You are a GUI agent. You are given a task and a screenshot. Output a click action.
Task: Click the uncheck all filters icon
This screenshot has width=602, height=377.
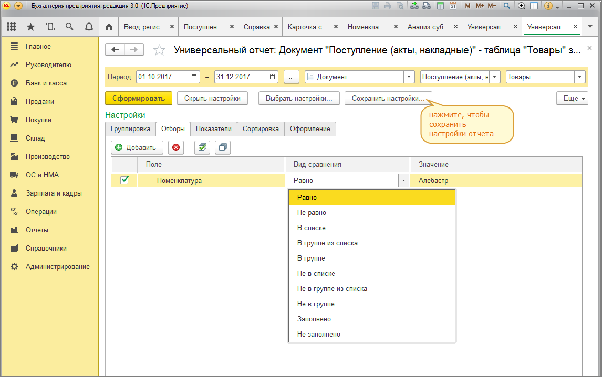coord(223,148)
